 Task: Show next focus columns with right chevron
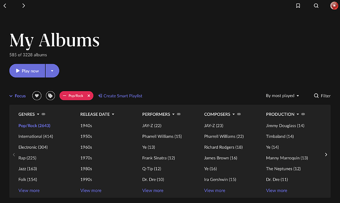[x=326, y=154]
